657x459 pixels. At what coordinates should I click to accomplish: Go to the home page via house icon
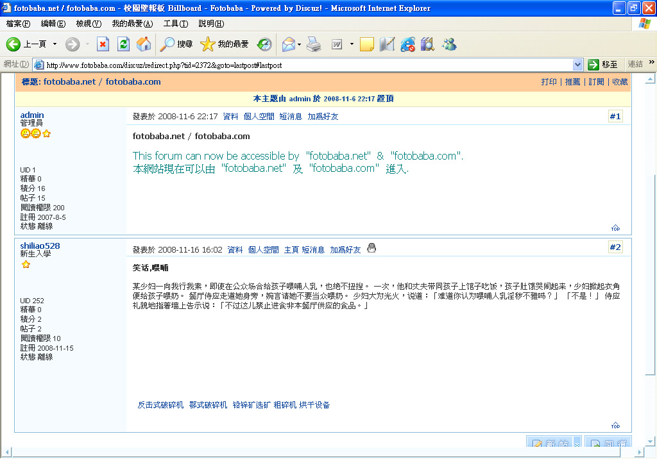(x=144, y=44)
